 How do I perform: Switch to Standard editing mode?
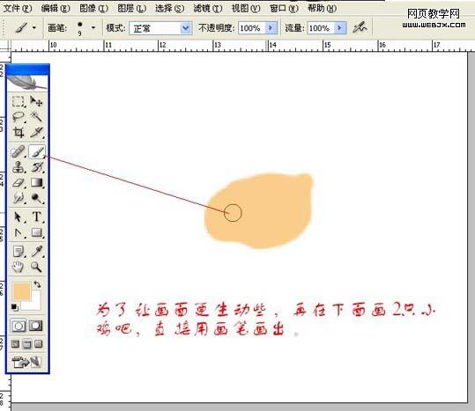click(x=19, y=326)
